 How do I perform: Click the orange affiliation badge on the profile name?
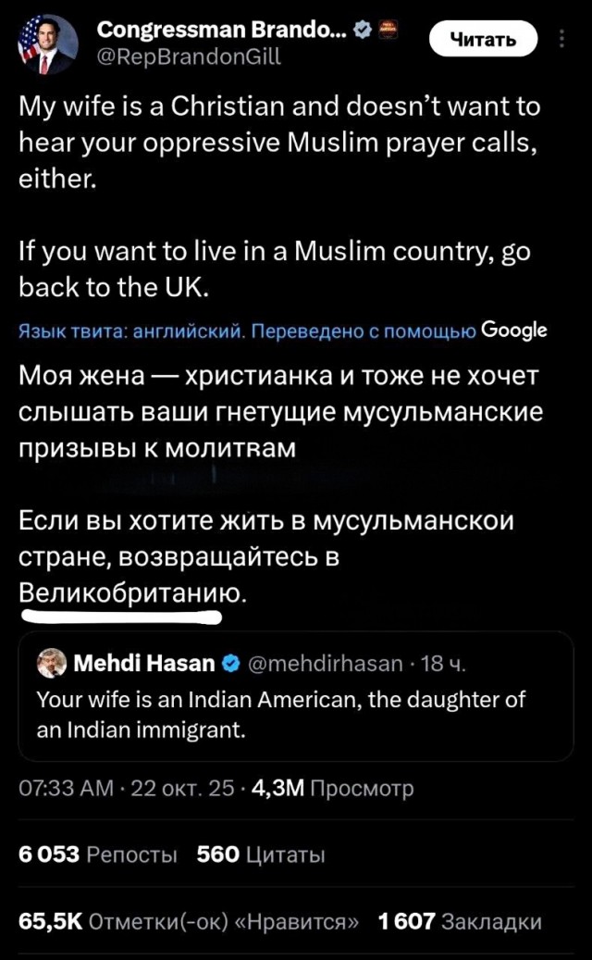pyautogui.click(x=389, y=29)
